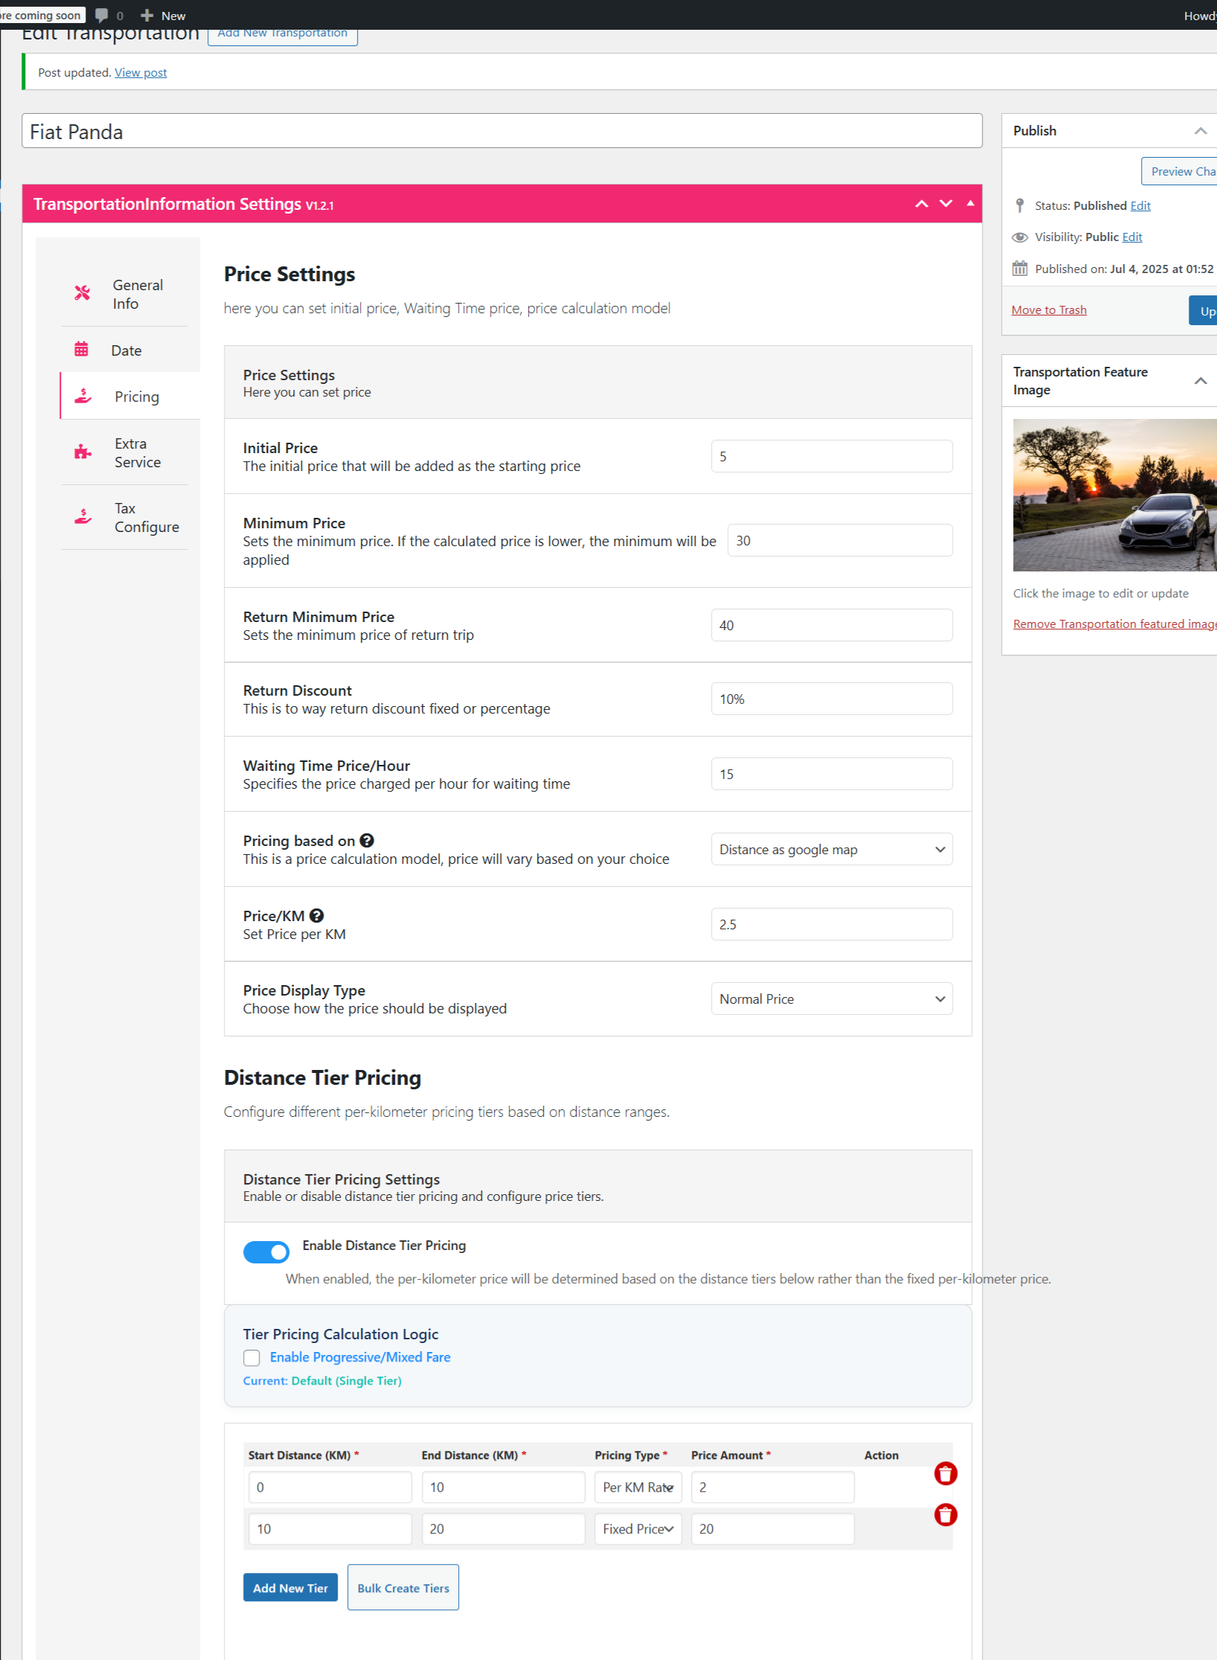
Task: Click the Fiat Panda title field
Action: [502, 132]
